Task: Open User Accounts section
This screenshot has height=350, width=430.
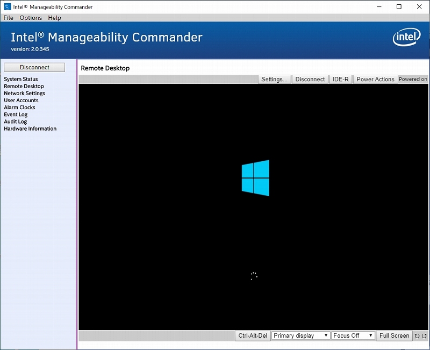Action: [x=21, y=101]
